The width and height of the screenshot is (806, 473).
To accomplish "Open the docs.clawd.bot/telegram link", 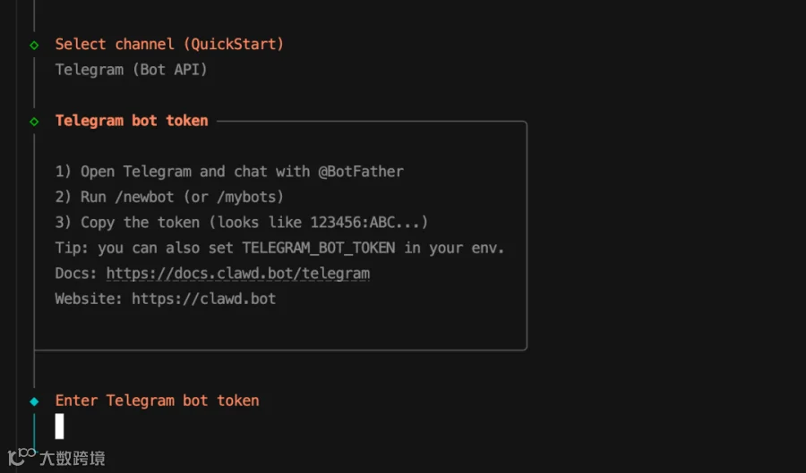I will tap(238, 273).
